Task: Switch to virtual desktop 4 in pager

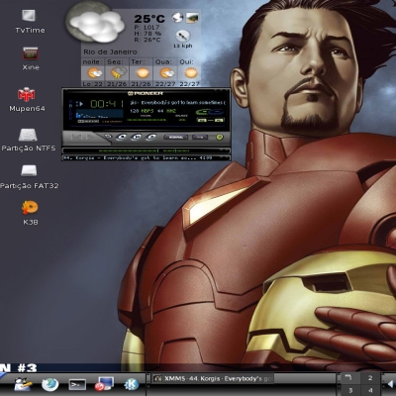Action: pyautogui.click(x=370, y=390)
